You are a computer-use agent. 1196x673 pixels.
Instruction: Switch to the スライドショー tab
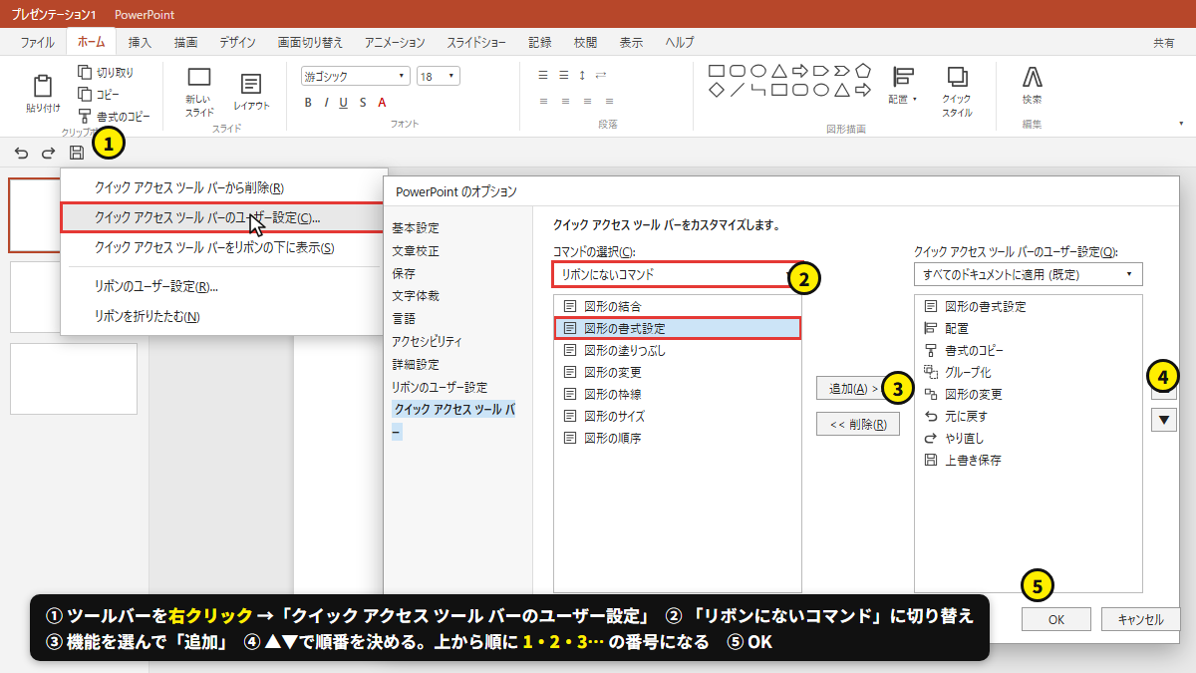tap(476, 42)
